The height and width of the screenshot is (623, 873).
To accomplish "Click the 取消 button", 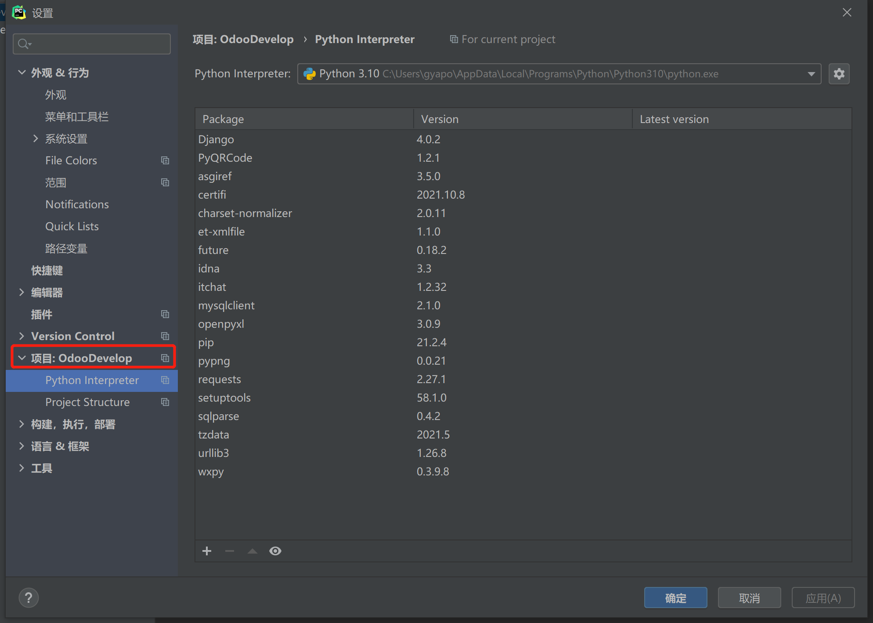I will click(x=749, y=598).
